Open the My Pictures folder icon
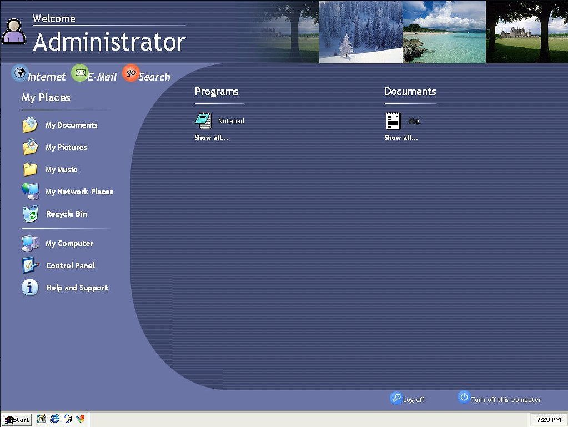 [x=30, y=147]
